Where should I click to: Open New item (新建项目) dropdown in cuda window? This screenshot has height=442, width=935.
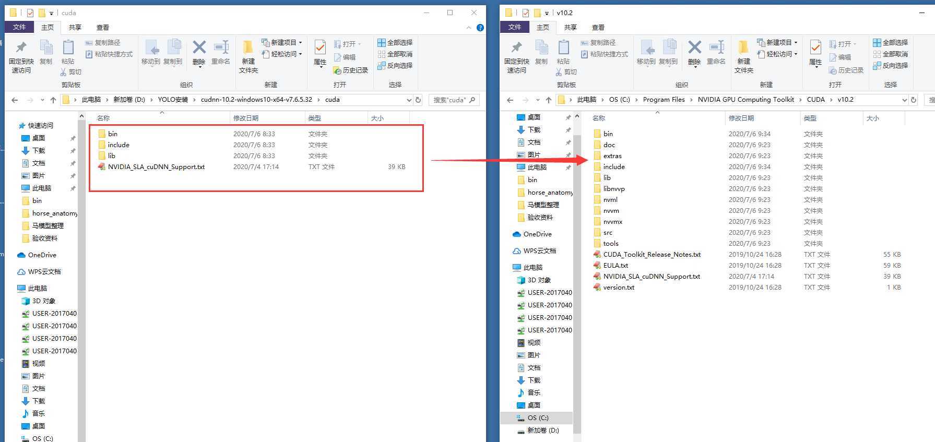[x=282, y=42]
